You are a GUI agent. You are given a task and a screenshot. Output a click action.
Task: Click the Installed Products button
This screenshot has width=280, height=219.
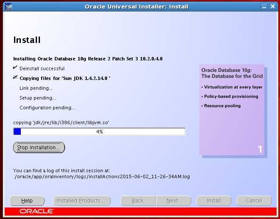pos(82,201)
